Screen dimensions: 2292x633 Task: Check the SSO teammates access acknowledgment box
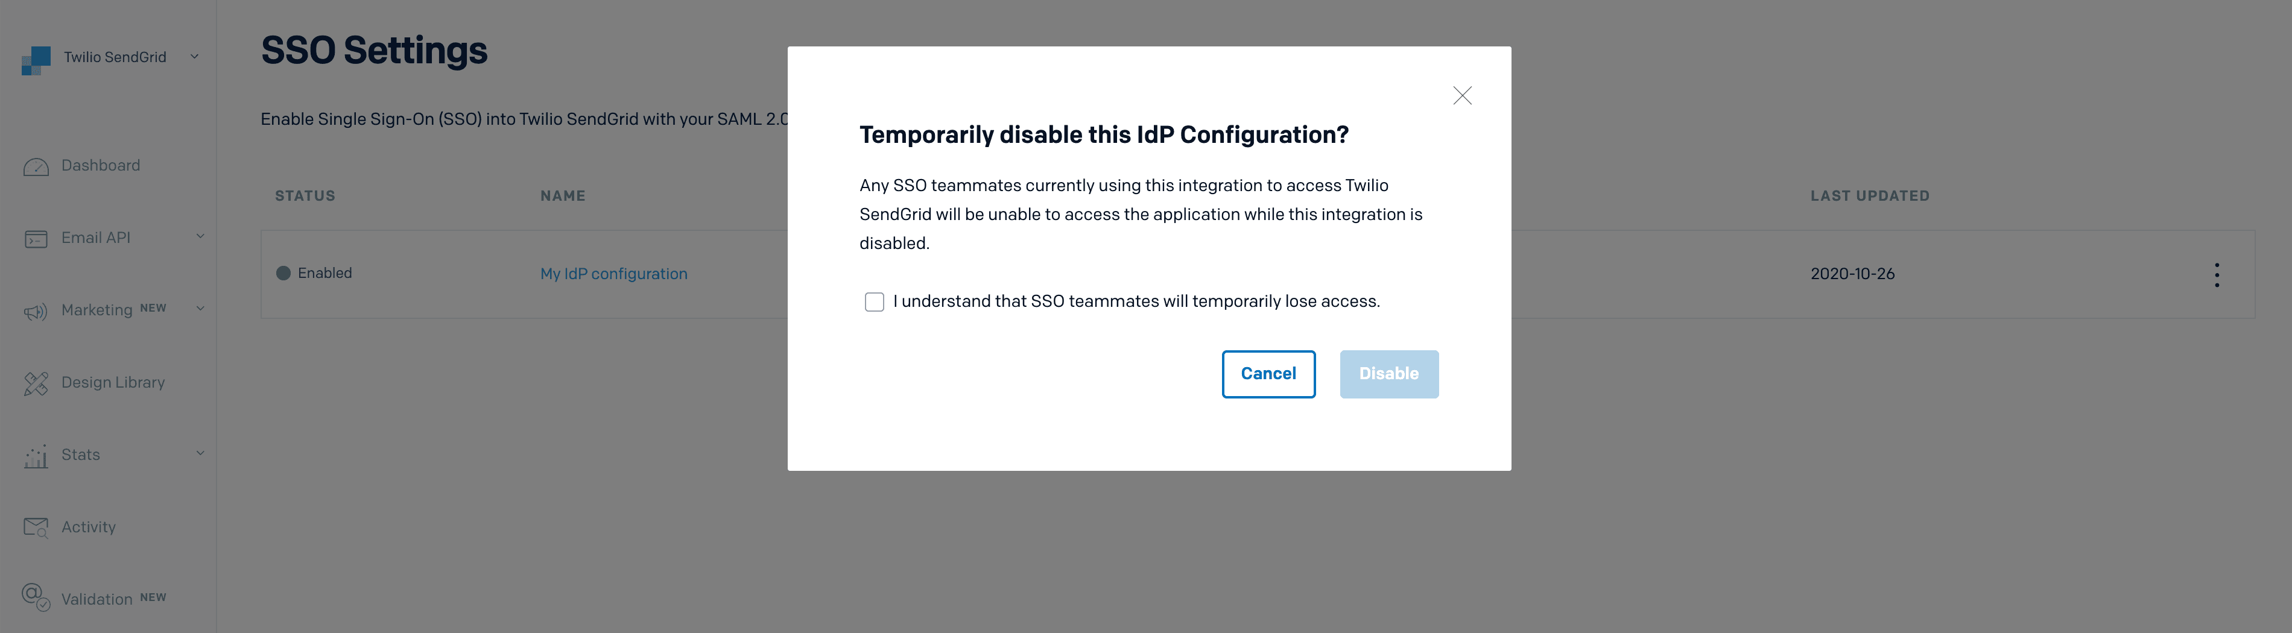(x=874, y=302)
